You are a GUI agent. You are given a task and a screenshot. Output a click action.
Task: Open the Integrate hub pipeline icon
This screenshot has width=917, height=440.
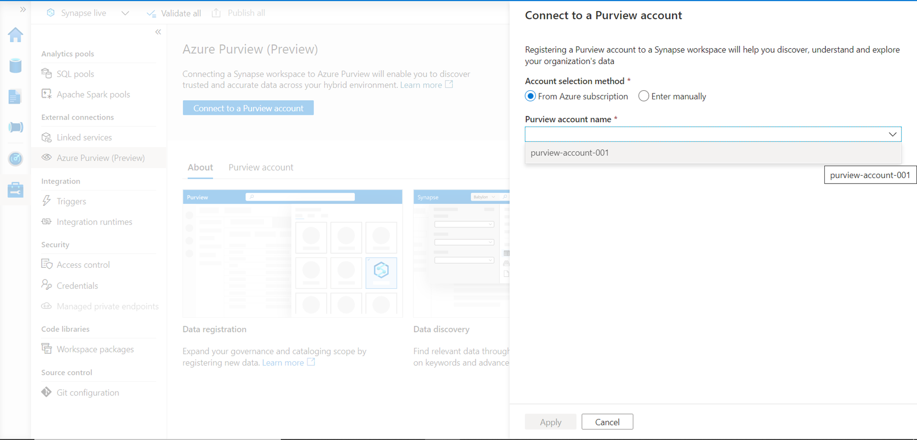click(x=16, y=127)
